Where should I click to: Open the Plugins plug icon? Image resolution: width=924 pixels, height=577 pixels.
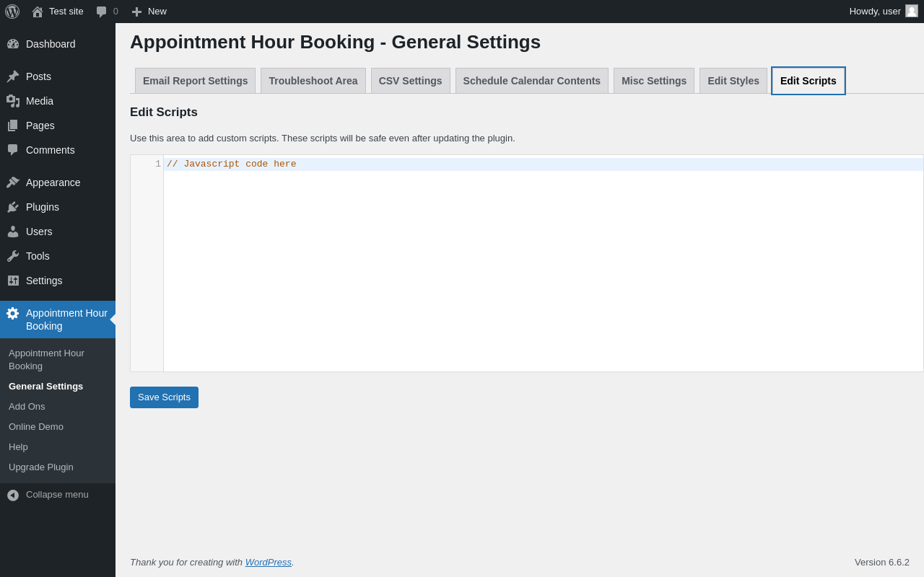(13, 207)
